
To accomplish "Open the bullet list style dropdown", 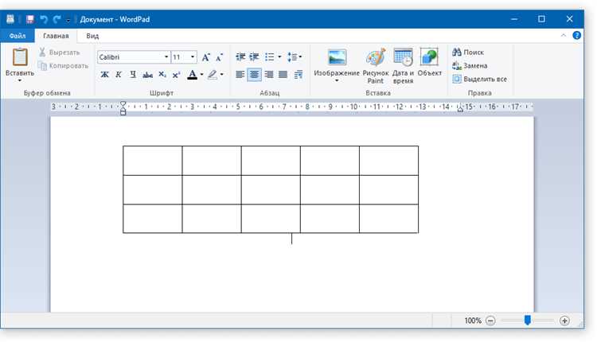I will pyautogui.click(x=279, y=57).
